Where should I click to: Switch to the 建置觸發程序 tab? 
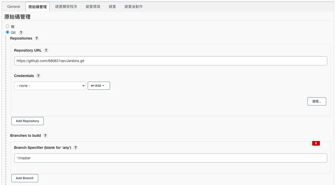[x=66, y=7]
